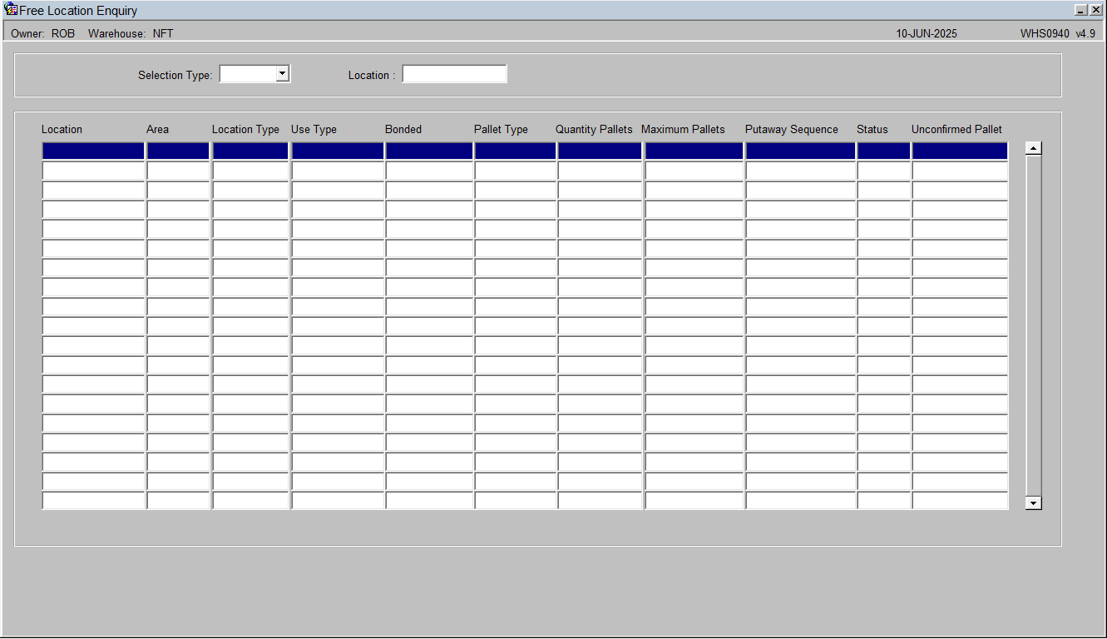
Task: Click the Selection Type label
Action: (175, 75)
